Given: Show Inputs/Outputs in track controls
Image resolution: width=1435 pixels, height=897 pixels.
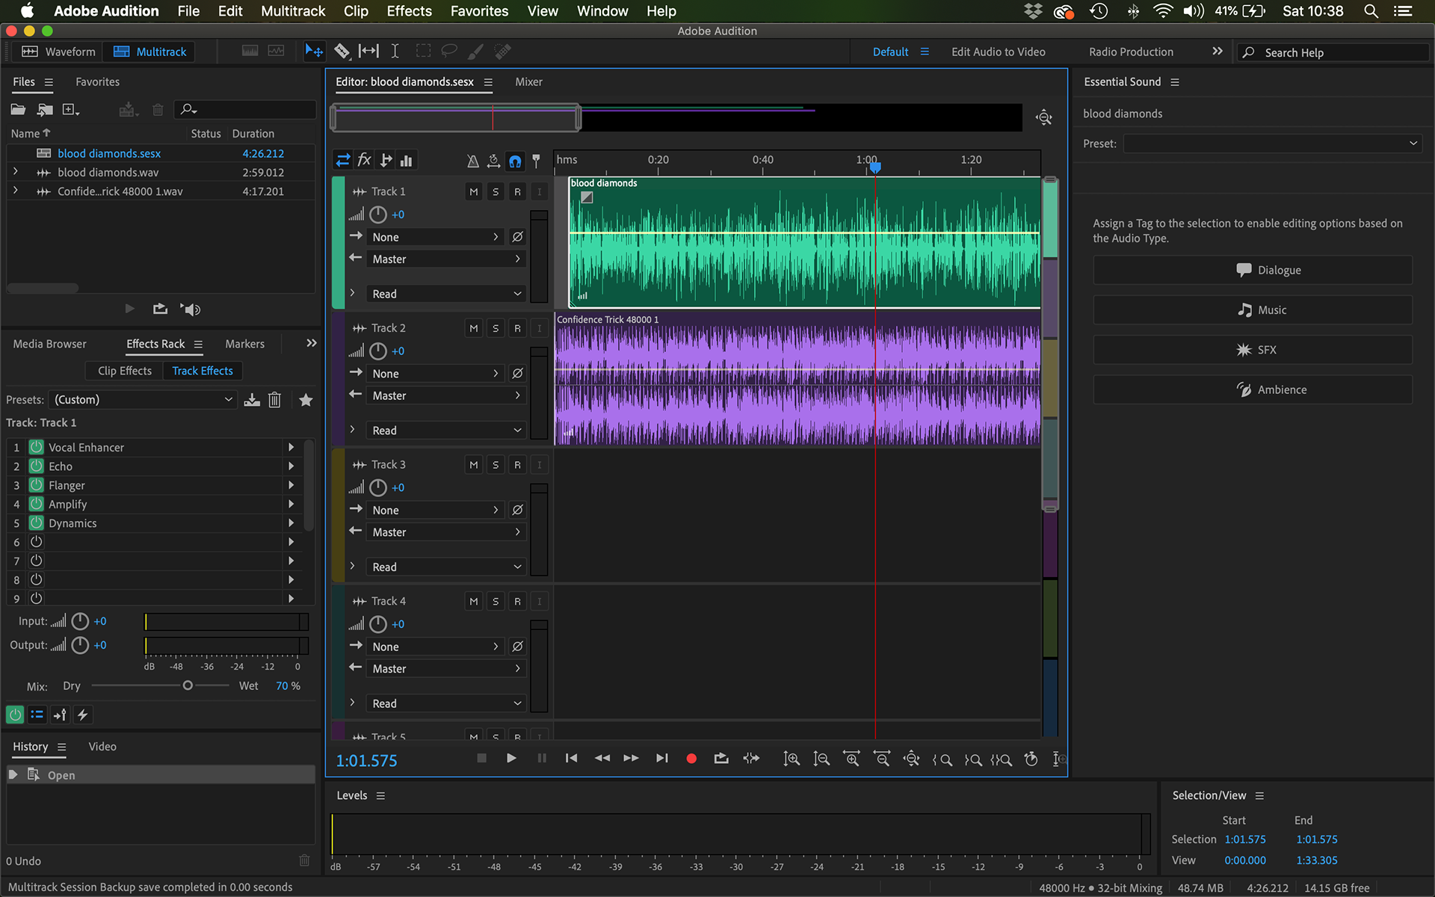Looking at the screenshot, I should coord(342,160).
